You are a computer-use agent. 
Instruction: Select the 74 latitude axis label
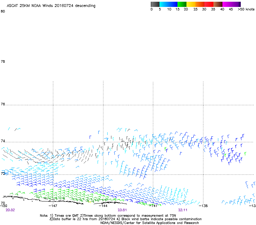click(3, 141)
